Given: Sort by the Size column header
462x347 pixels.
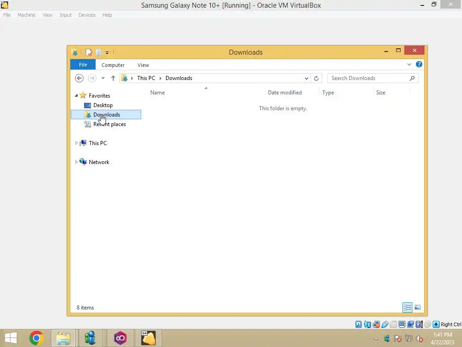Looking at the screenshot, I should (381, 92).
